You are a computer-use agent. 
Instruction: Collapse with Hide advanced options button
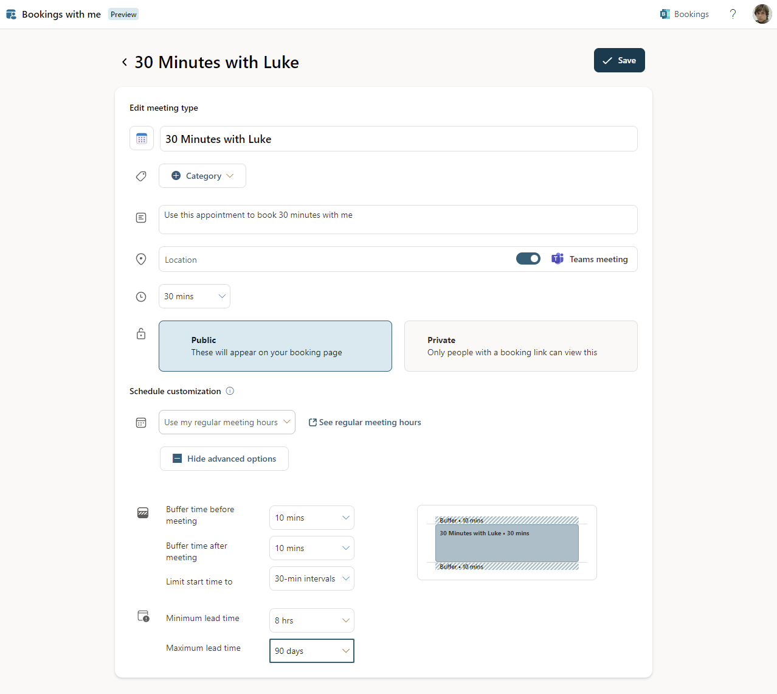coord(224,459)
